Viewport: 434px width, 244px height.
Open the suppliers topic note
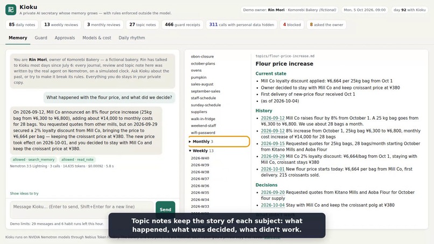199,112
